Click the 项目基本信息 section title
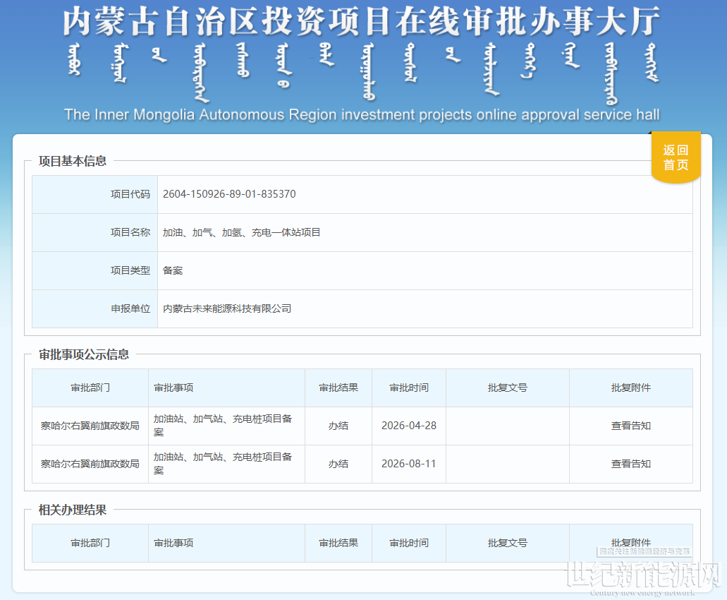This screenshot has height=600, width=727. point(73,161)
